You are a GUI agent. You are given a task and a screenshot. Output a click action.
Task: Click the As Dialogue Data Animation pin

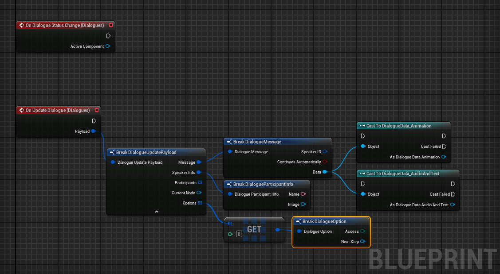(444, 157)
